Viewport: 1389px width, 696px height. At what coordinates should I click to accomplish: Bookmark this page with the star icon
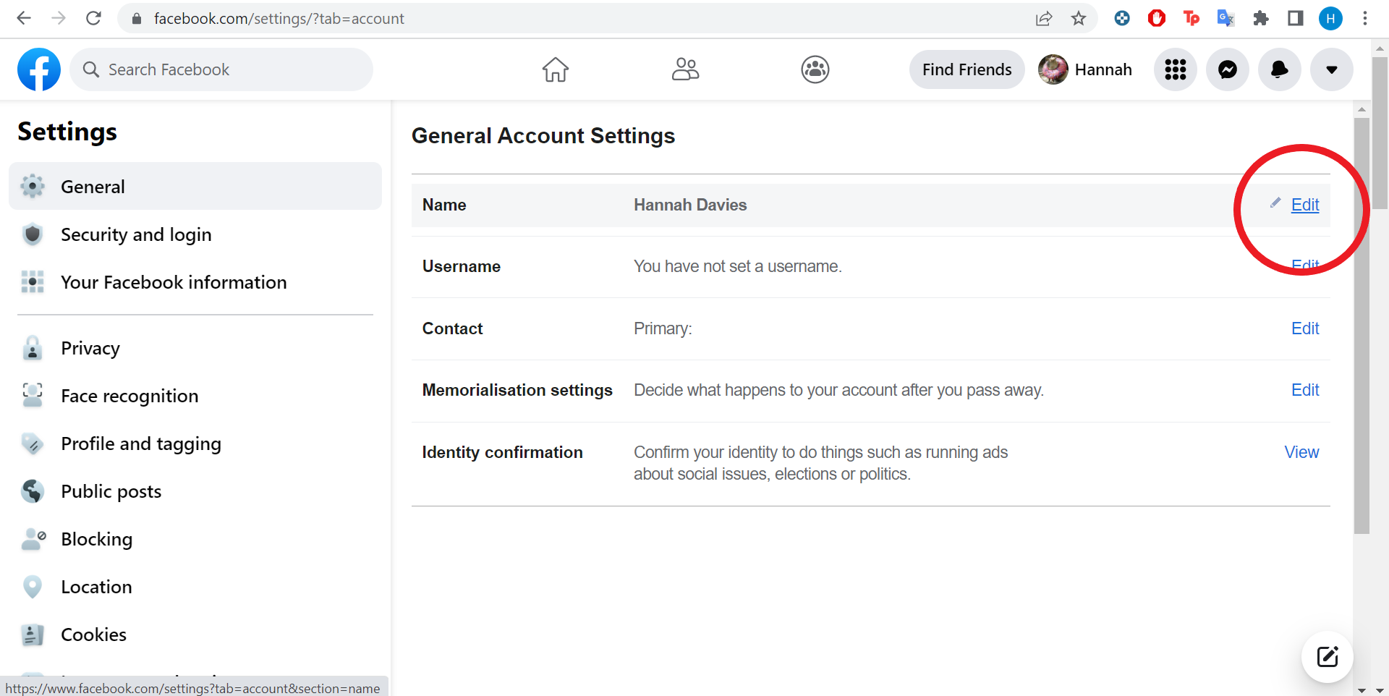pyautogui.click(x=1079, y=18)
